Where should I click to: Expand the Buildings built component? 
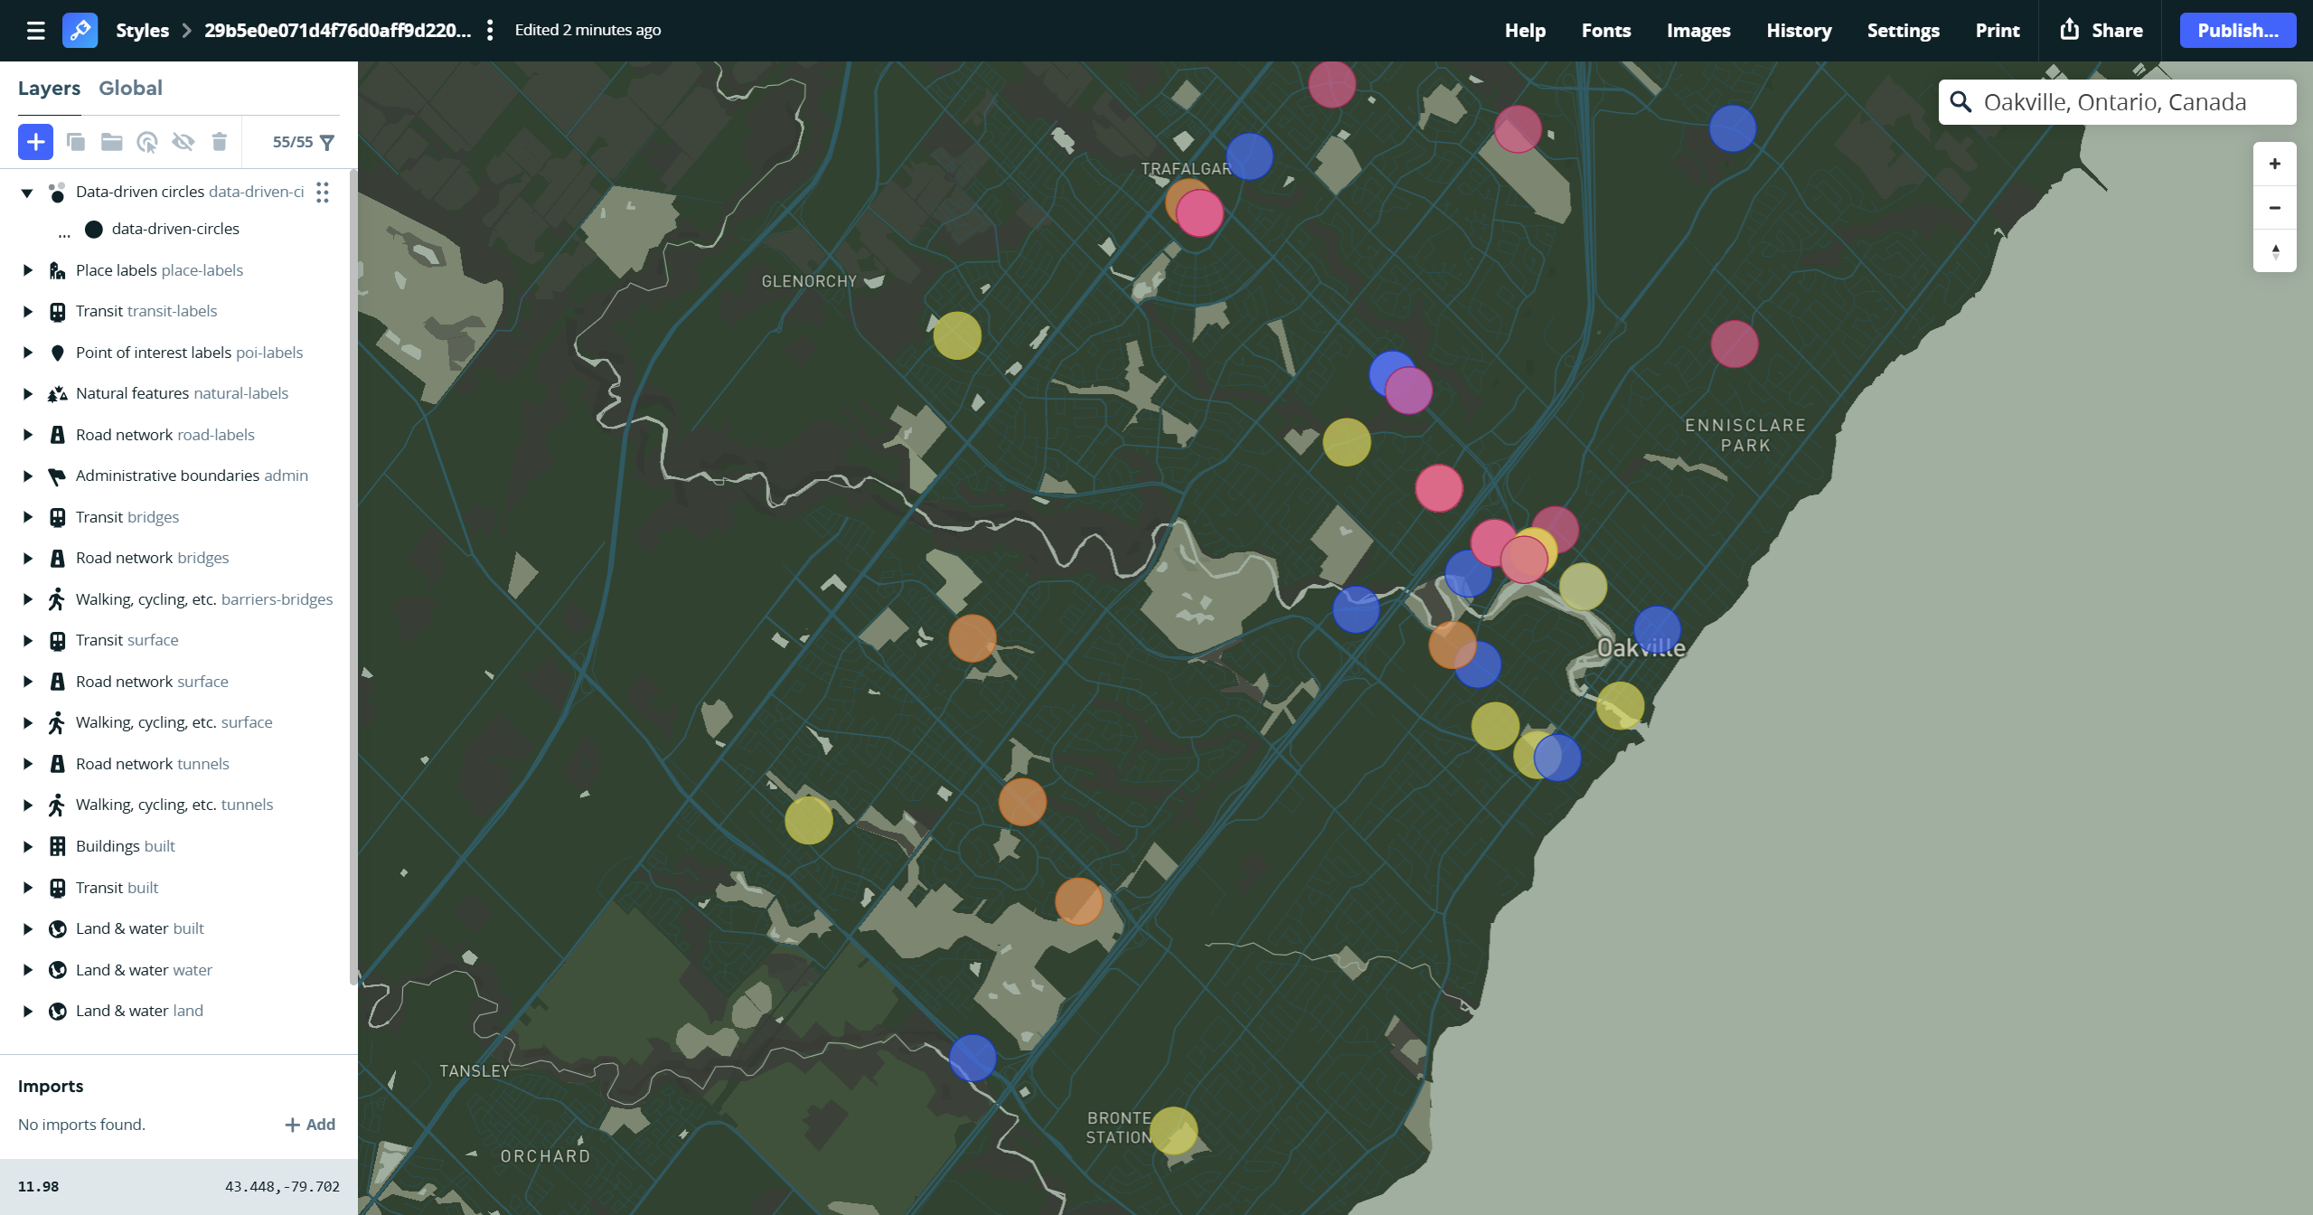point(27,846)
